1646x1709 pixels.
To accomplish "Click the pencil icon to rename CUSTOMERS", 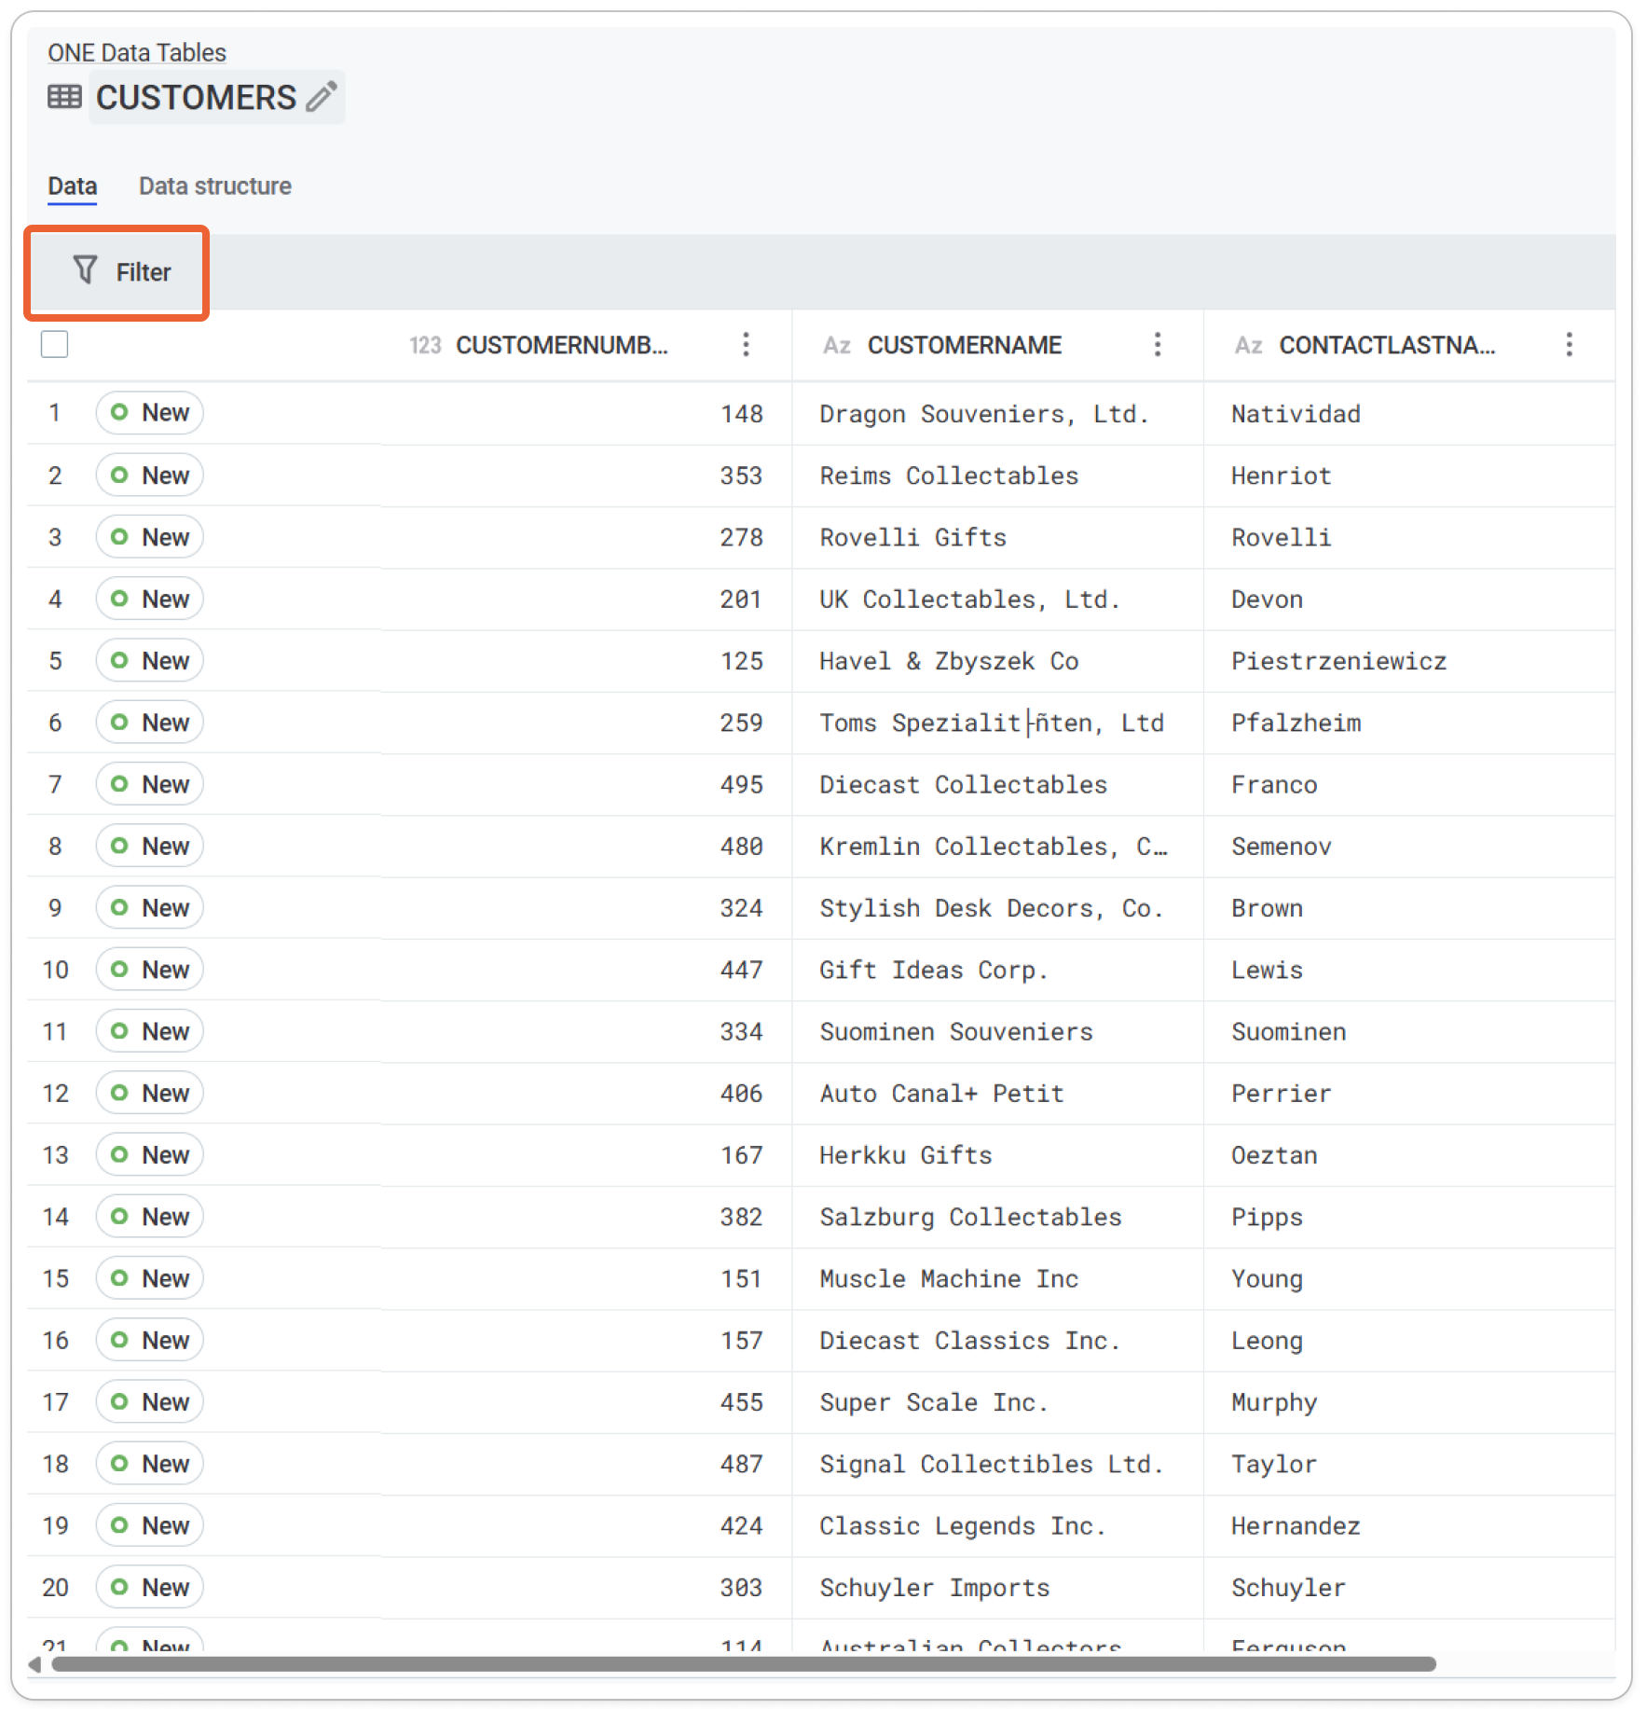I will [x=322, y=97].
